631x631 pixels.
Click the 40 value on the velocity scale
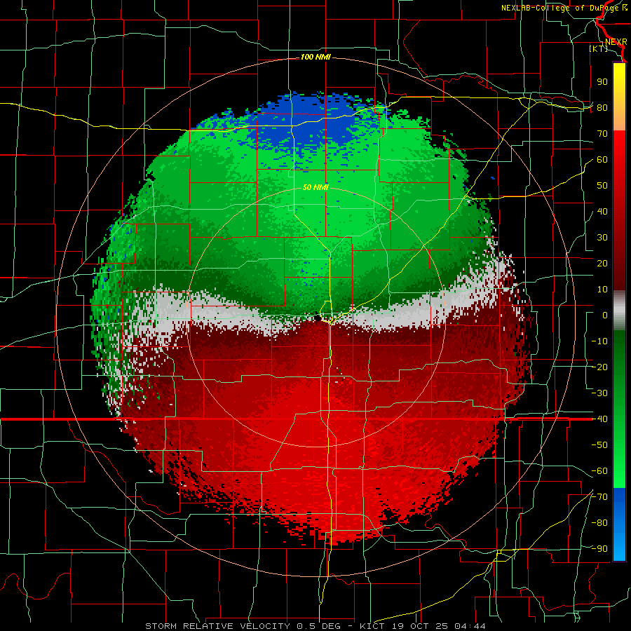[x=602, y=211]
